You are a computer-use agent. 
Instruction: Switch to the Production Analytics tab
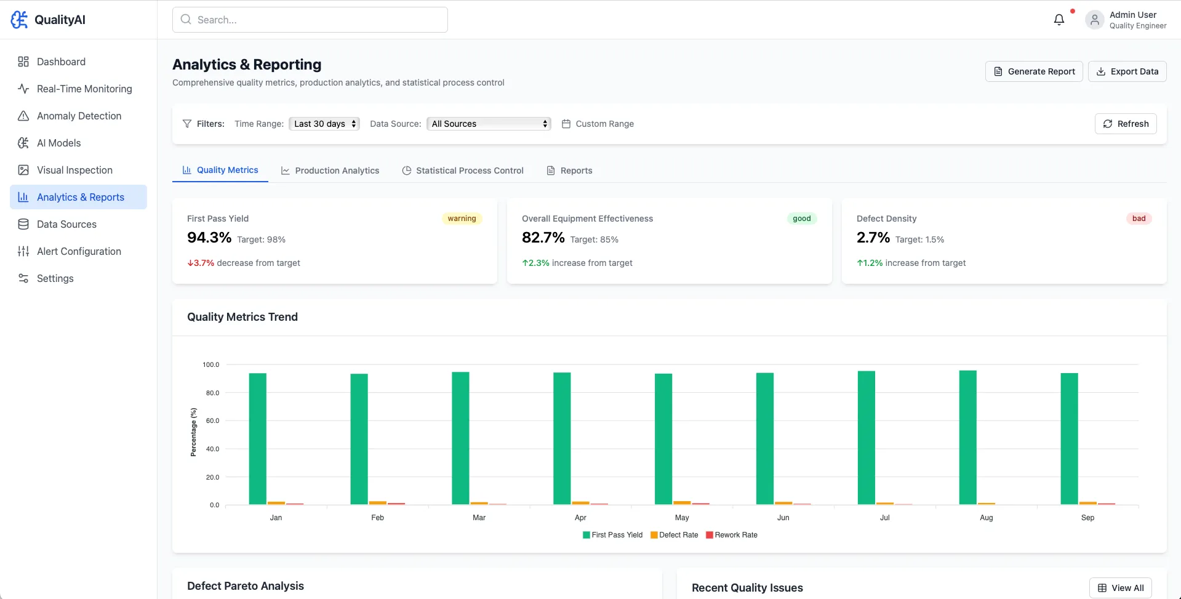330,171
